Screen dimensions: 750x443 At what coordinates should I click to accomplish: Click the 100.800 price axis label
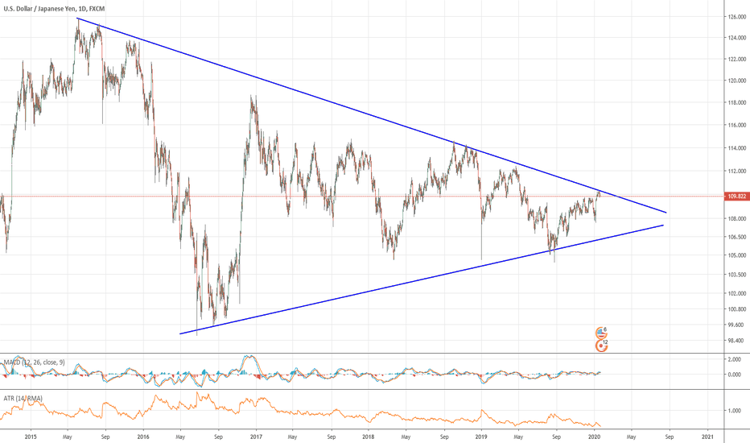pos(737,309)
